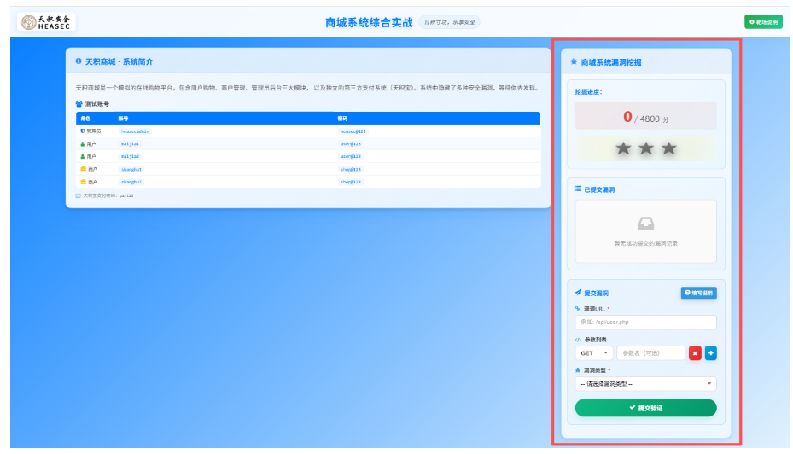Click the first star in the rating row
Screen dimensions: 793x454
coord(624,148)
